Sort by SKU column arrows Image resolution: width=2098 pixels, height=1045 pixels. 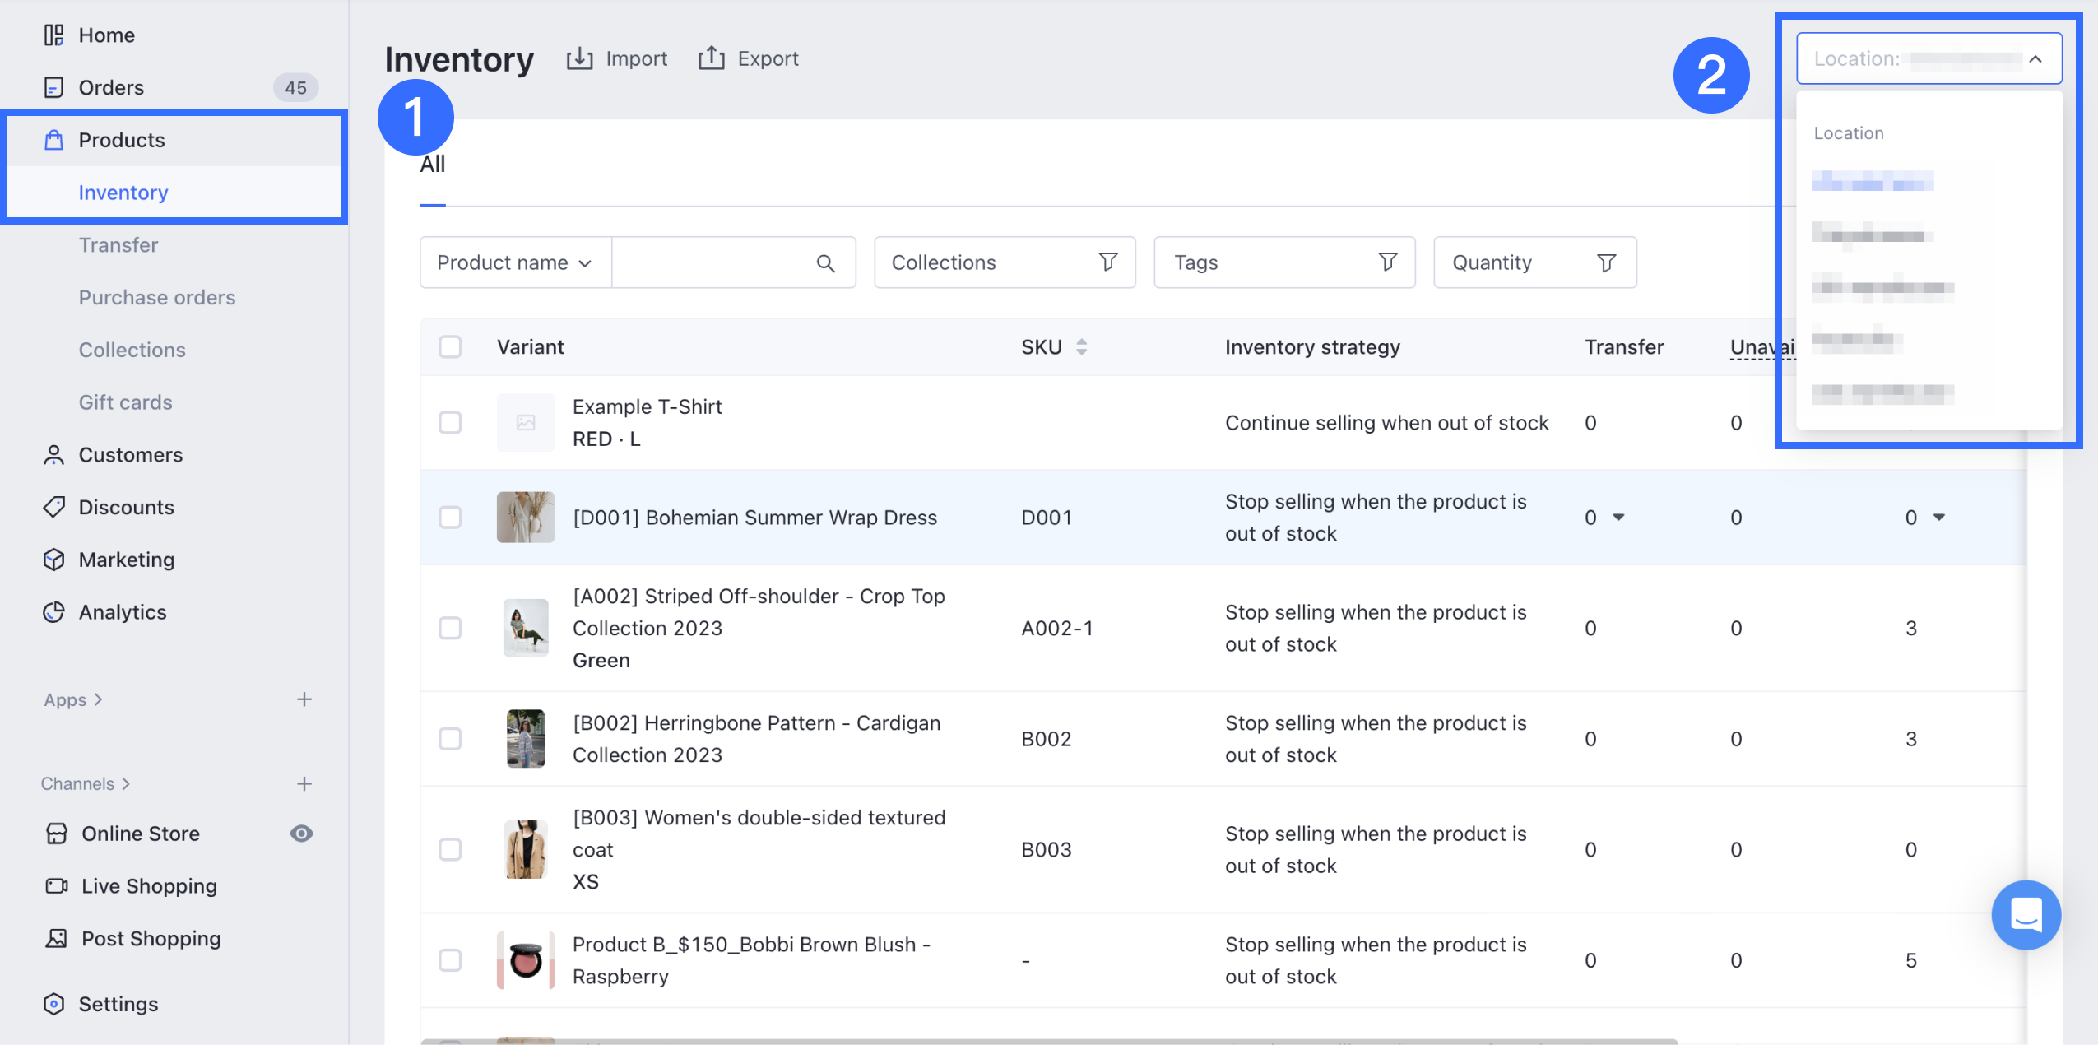coord(1081,347)
